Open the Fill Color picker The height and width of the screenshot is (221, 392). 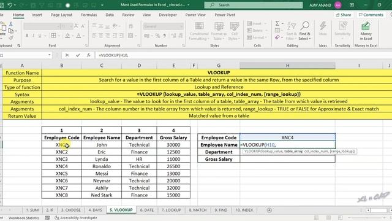(x=67, y=36)
